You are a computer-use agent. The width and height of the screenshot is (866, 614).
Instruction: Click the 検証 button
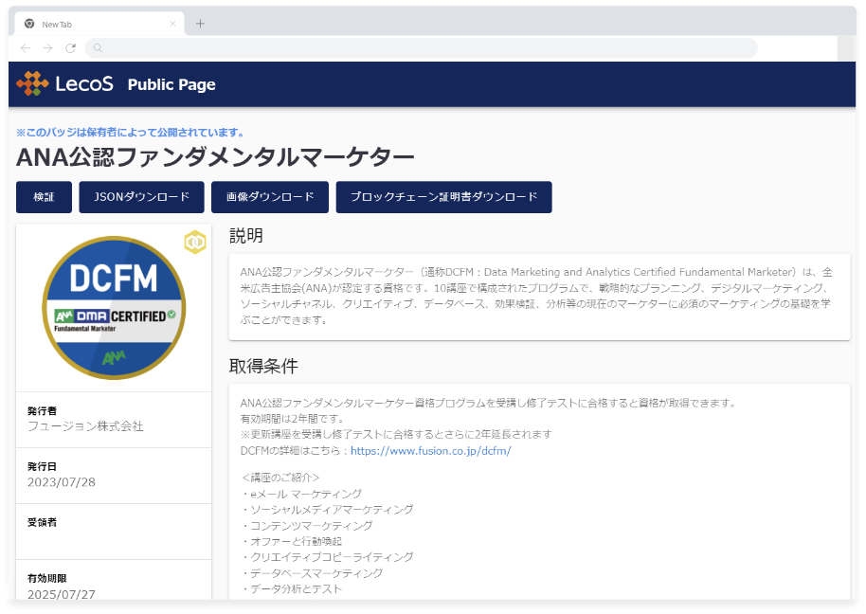coord(44,196)
